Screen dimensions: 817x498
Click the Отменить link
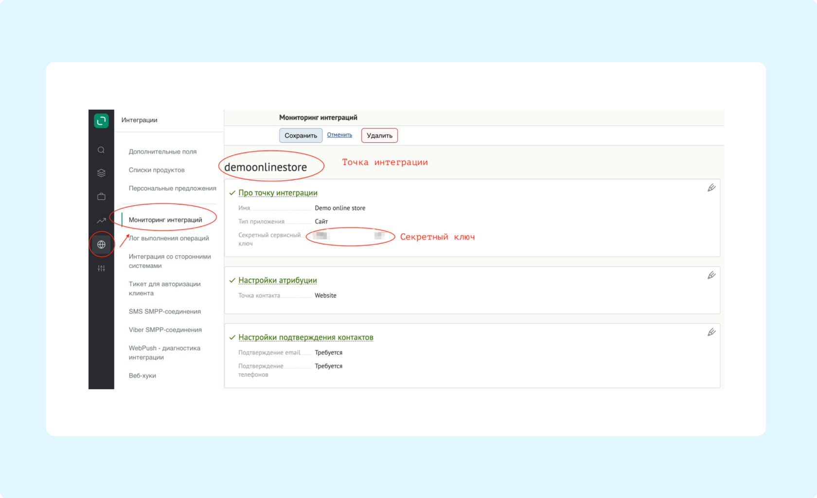pos(339,135)
